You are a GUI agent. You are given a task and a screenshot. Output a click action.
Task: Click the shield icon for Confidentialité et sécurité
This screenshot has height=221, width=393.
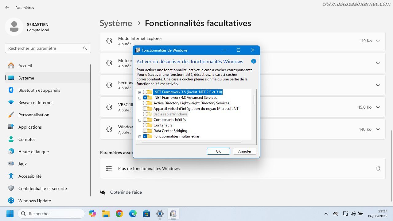(11, 188)
